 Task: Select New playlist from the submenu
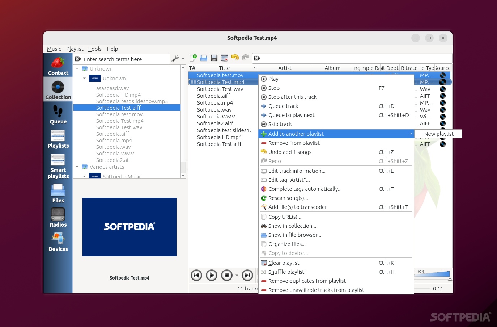[x=439, y=134]
